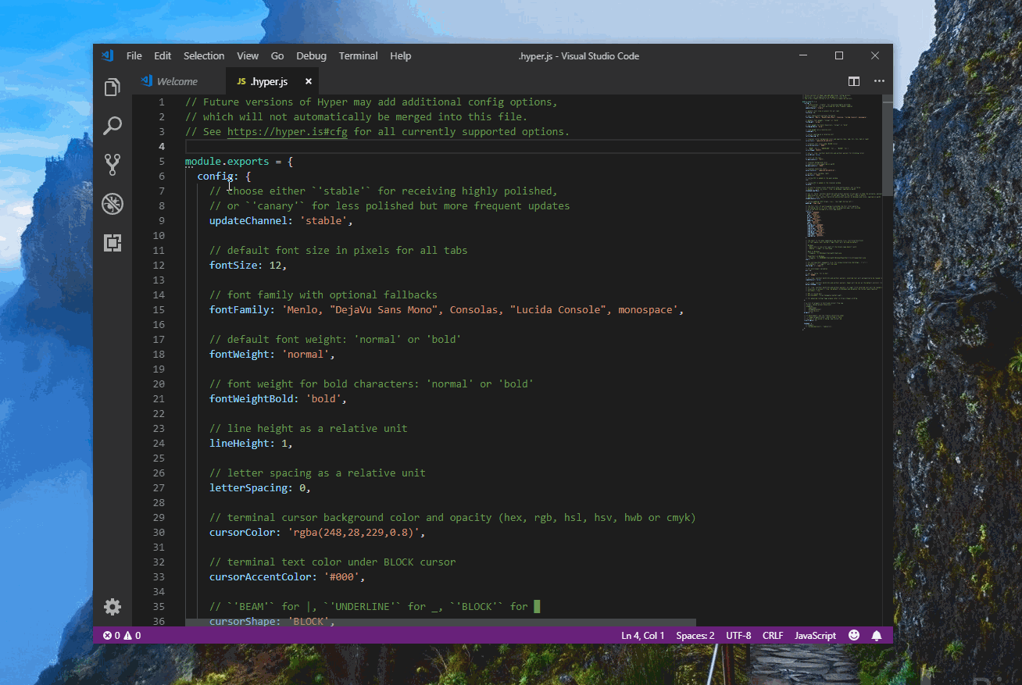Click the errors and warnings count

(x=122, y=635)
